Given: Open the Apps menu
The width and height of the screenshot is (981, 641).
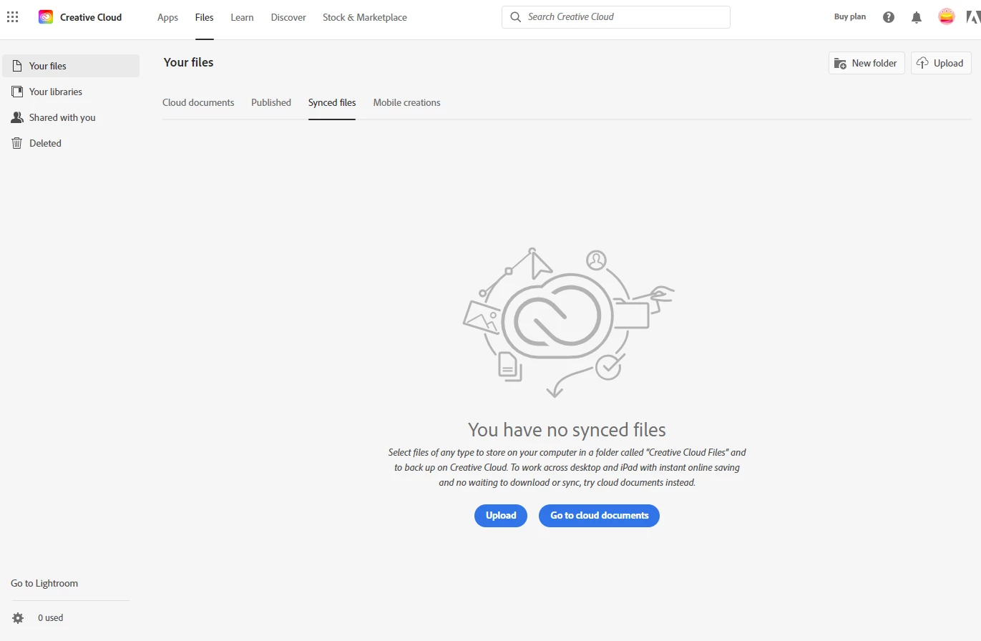Looking at the screenshot, I should click(x=167, y=17).
